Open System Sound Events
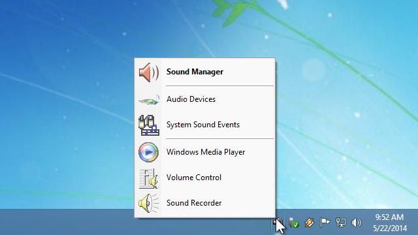This screenshot has height=235, width=418. click(x=204, y=125)
